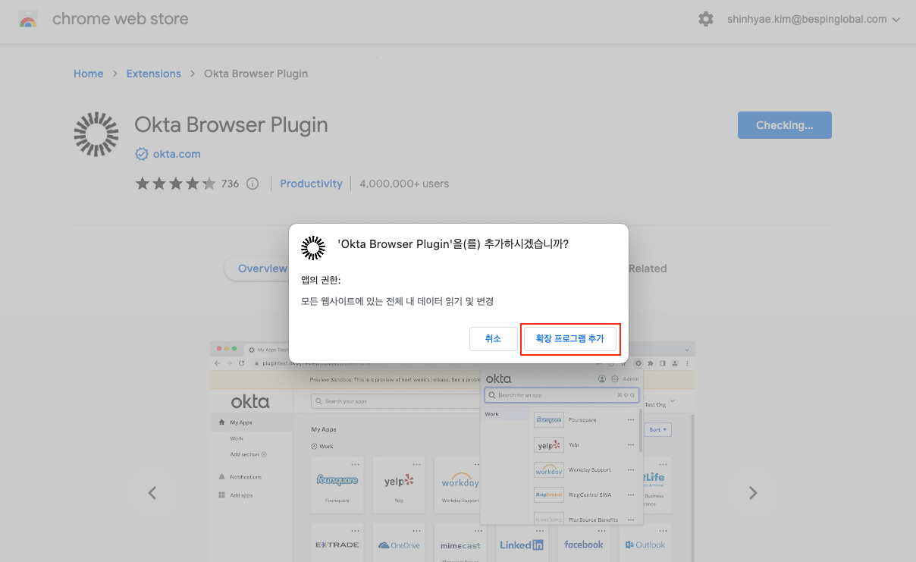This screenshot has width=916, height=562.
Task: Click the rating info circle icon
Action: [253, 184]
